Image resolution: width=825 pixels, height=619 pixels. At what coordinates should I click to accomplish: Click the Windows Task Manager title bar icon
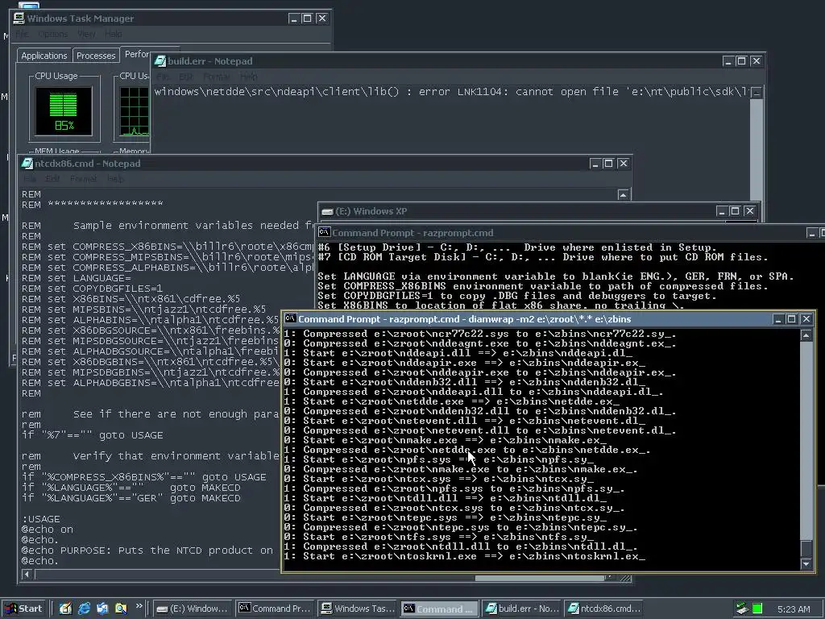pos(19,19)
